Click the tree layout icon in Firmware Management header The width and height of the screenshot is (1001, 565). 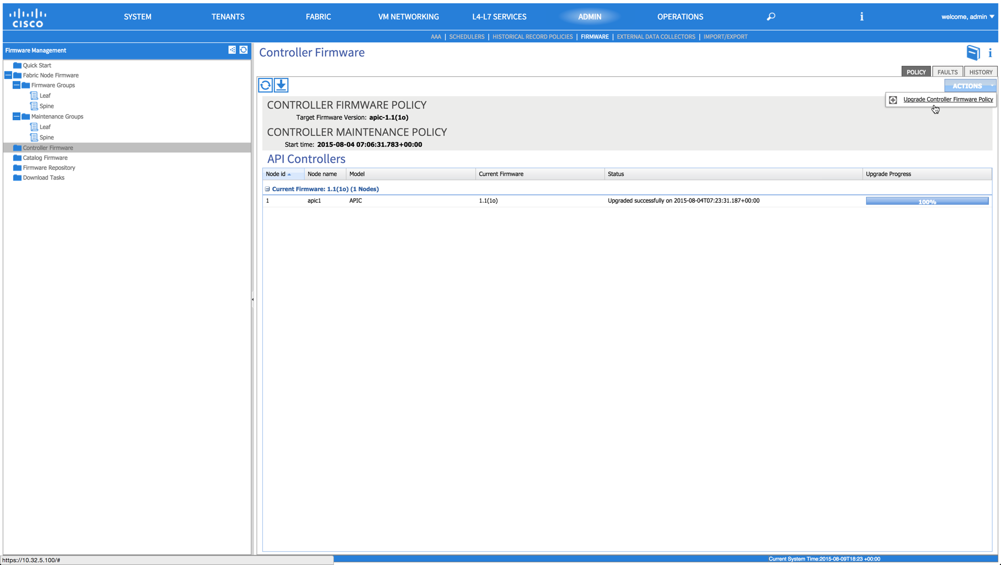pos(232,50)
